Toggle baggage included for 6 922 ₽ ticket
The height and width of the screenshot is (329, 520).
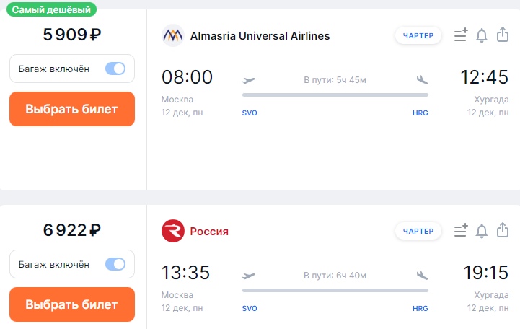(115, 265)
